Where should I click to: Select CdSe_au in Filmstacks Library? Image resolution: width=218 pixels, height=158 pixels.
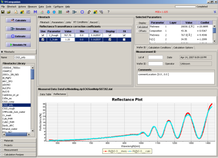[17, 98]
